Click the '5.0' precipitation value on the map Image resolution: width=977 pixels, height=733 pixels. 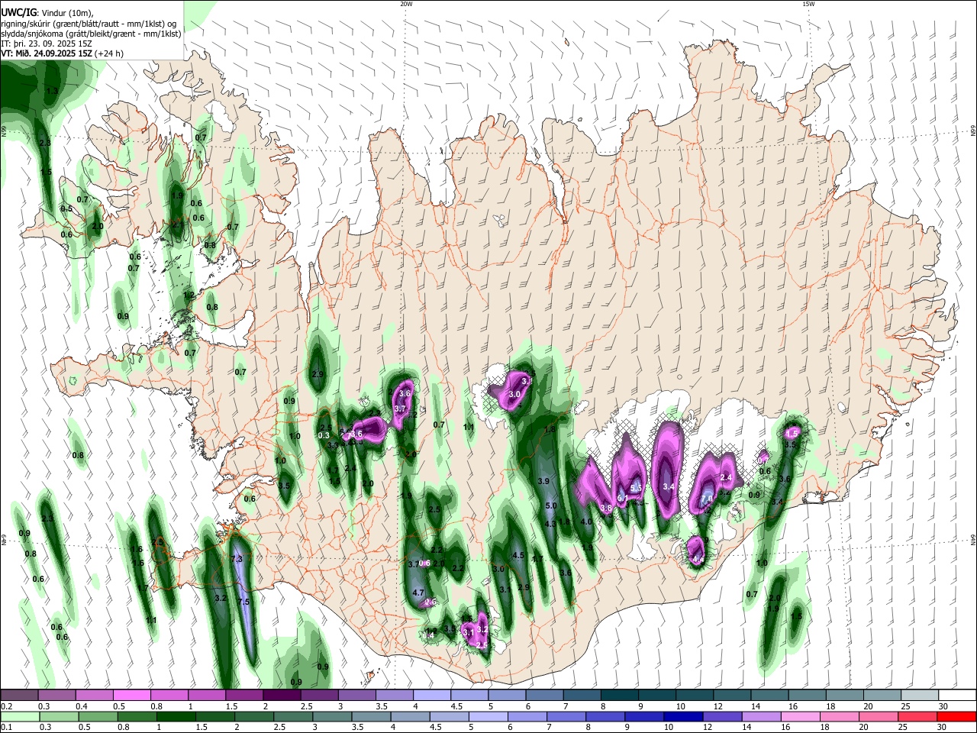(x=551, y=506)
